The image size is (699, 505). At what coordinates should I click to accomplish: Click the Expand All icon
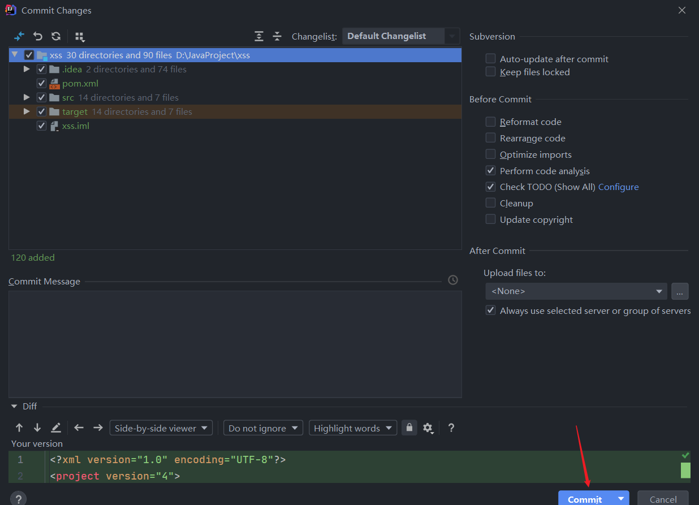click(259, 36)
